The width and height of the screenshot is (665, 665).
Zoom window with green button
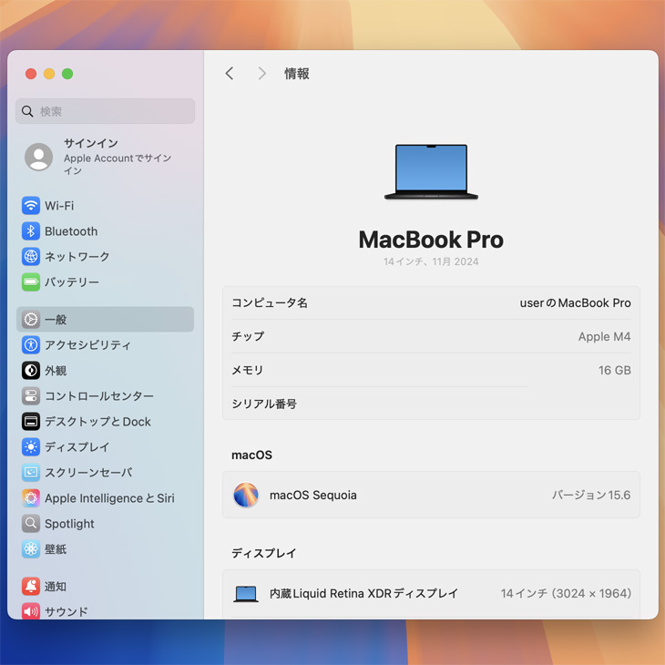tap(67, 74)
